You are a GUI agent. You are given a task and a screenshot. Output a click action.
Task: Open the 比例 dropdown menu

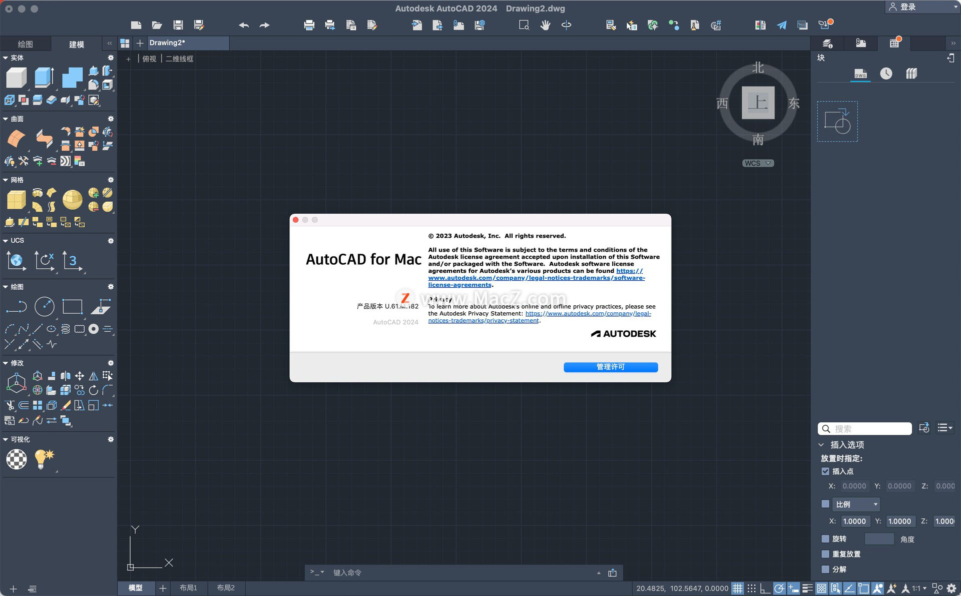[x=857, y=504]
